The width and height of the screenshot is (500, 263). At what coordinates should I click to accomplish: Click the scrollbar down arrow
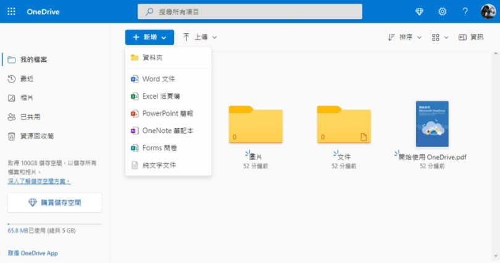[x=496, y=256]
